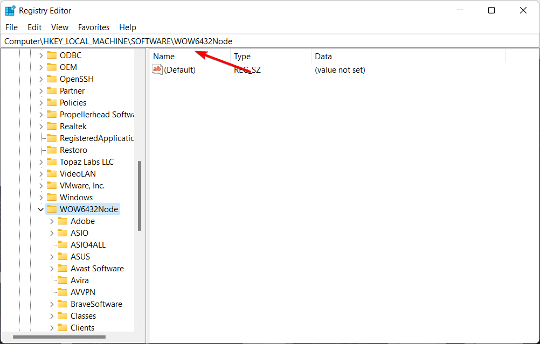This screenshot has width=540, height=344.
Task: Collapse the WOW6432Node key
Action: (40, 209)
